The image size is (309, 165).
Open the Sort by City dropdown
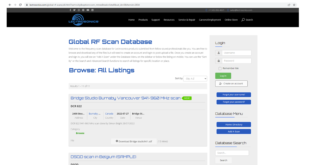pos(195,78)
